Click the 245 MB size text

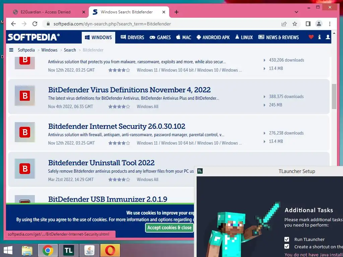click(275, 105)
